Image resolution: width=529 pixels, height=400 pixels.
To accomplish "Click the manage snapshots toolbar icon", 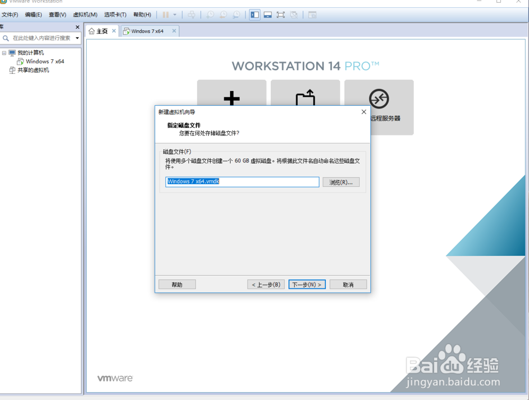I will (236, 15).
